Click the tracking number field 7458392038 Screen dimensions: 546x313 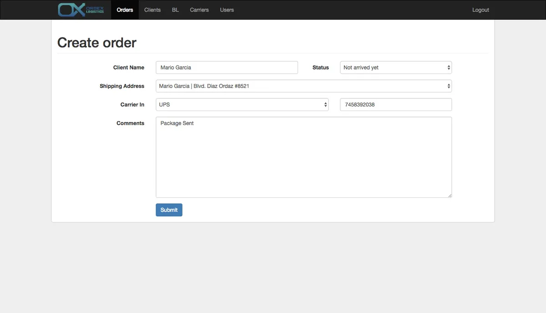coord(396,105)
